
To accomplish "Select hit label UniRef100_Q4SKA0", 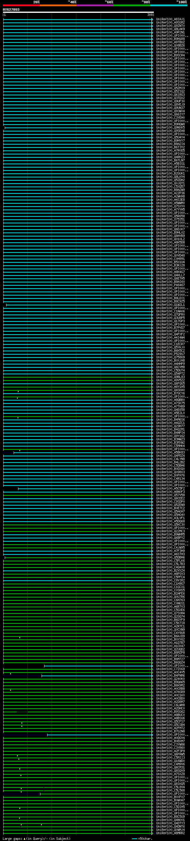I will [170, 390].
